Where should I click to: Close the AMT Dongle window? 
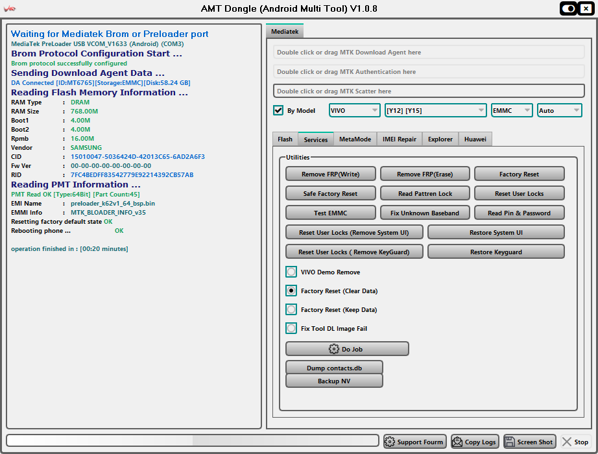point(586,8)
